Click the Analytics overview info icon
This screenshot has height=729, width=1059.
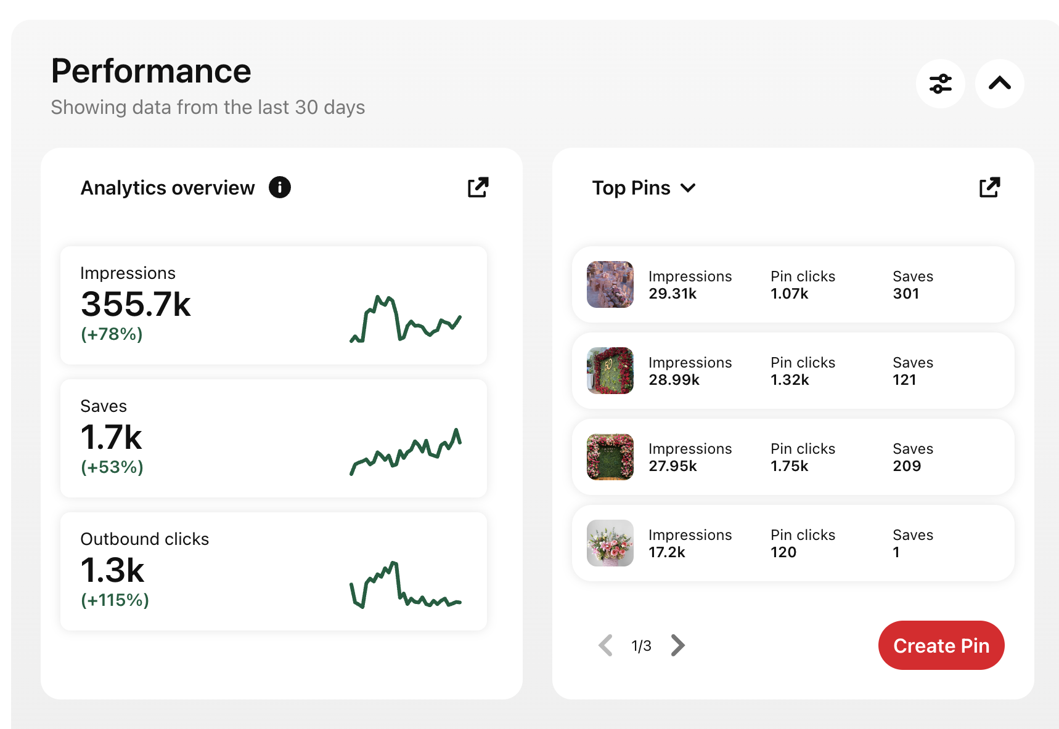click(x=280, y=187)
